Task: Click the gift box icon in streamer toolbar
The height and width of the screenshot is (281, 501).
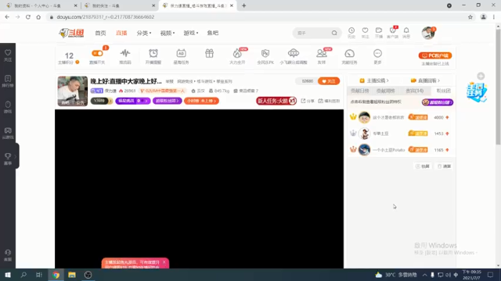Action: pyautogui.click(x=209, y=53)
